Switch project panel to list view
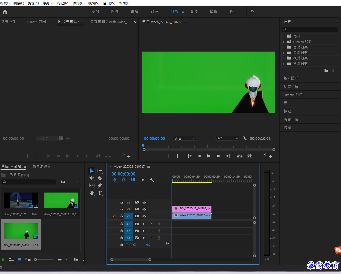This screenshot has height=274, width=341. 12,259
